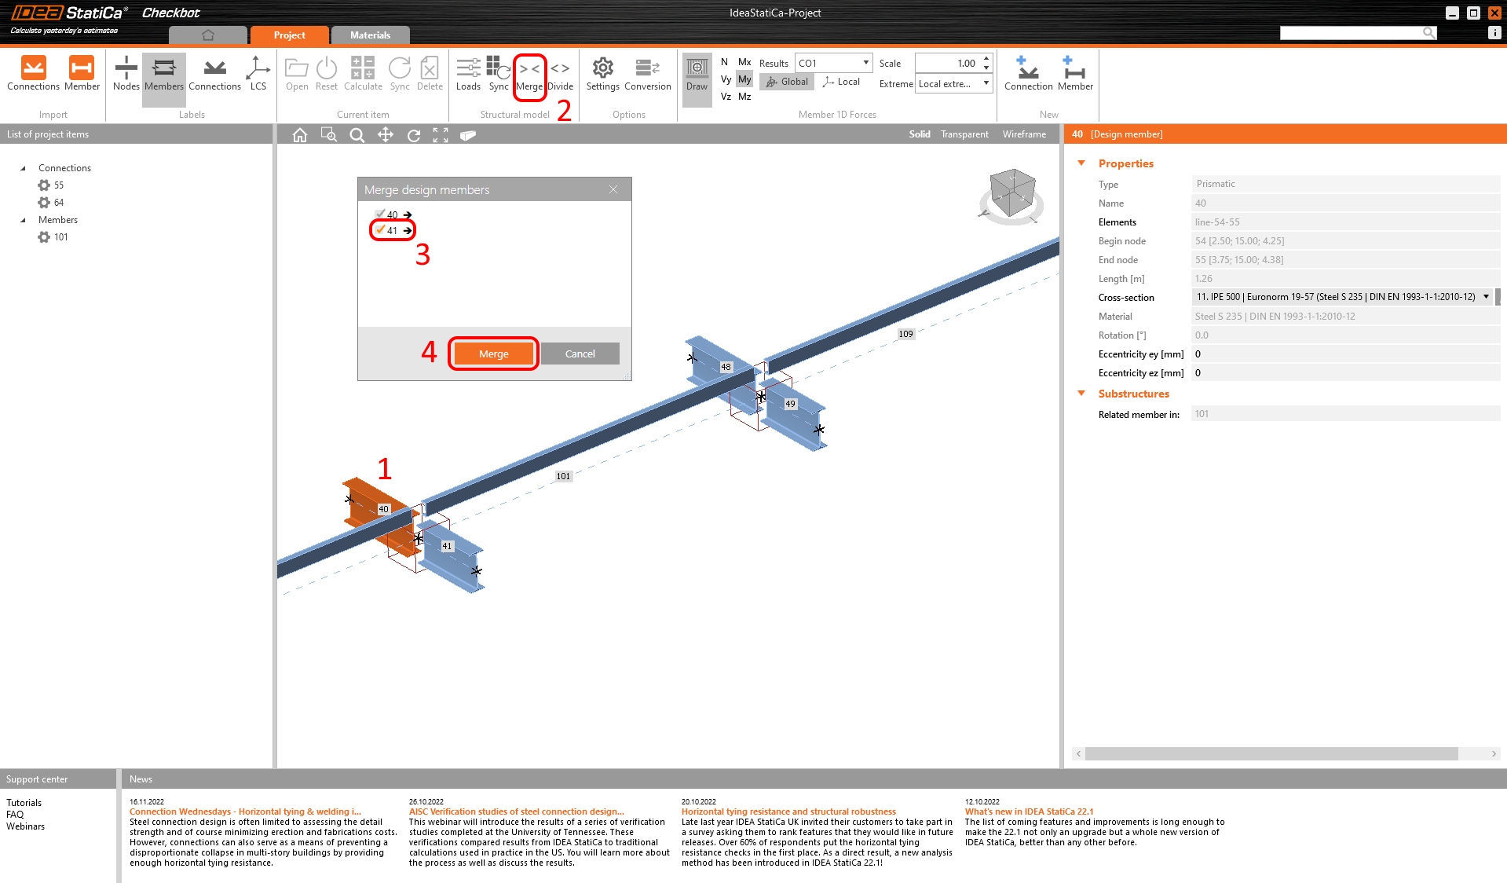Toggle LCS labels
This screenshot has height=883, width=1507.
click(x=258, y=73)
